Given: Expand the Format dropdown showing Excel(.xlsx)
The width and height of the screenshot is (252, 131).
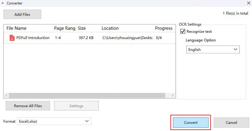Looking at the screenshot, I should tap(54, 121).
